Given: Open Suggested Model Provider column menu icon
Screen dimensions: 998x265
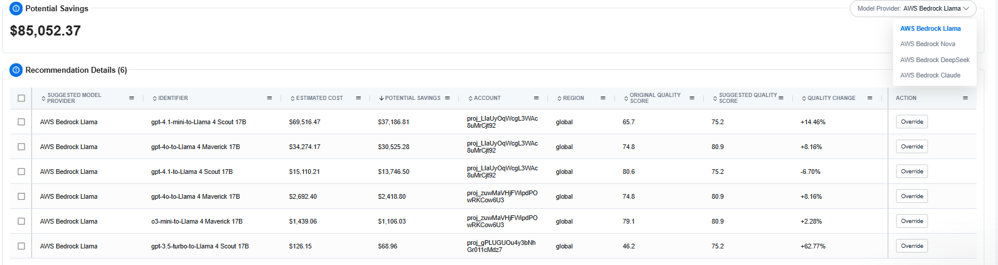Looking at the screenshot, I should point(132,98).
